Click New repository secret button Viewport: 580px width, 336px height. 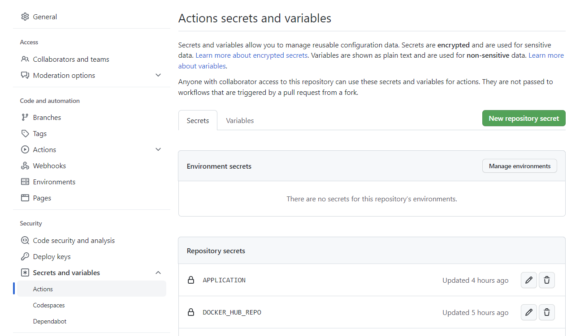coord(524,119)
